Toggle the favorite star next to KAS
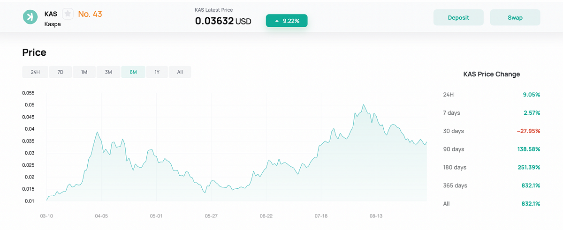Screen dimensions: 563x230 coord(68,14)
